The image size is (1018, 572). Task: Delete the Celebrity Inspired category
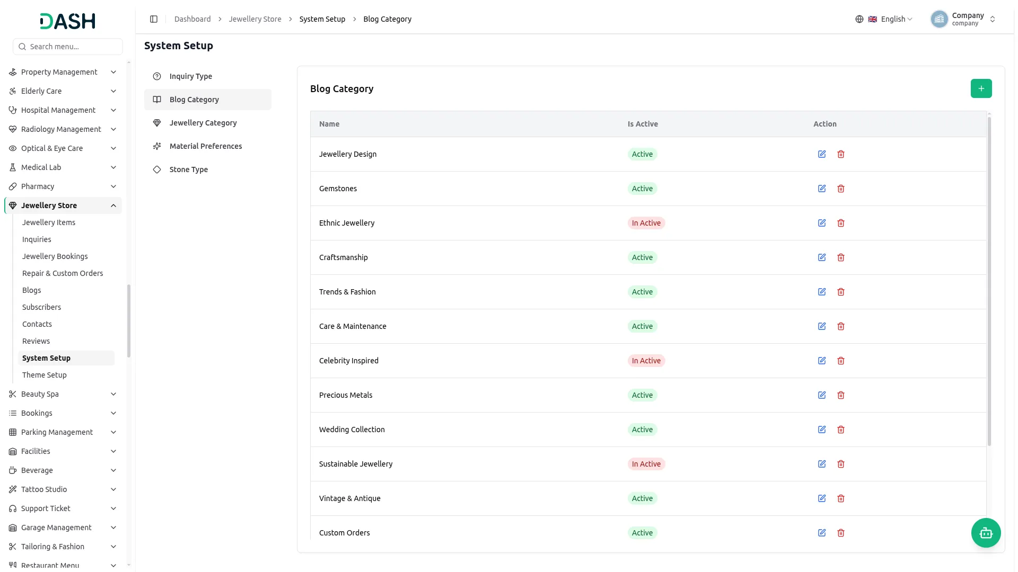(x=841, y=361)
